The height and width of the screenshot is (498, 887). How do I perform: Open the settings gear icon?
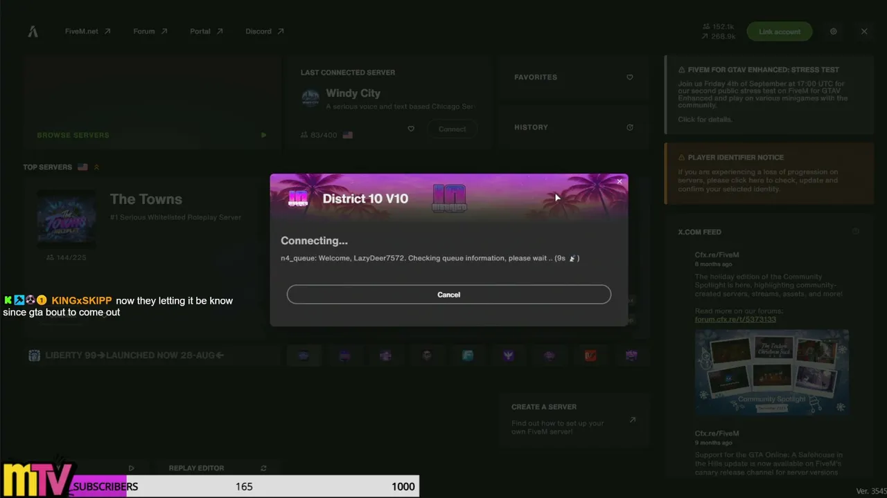[x=834, y=31]
